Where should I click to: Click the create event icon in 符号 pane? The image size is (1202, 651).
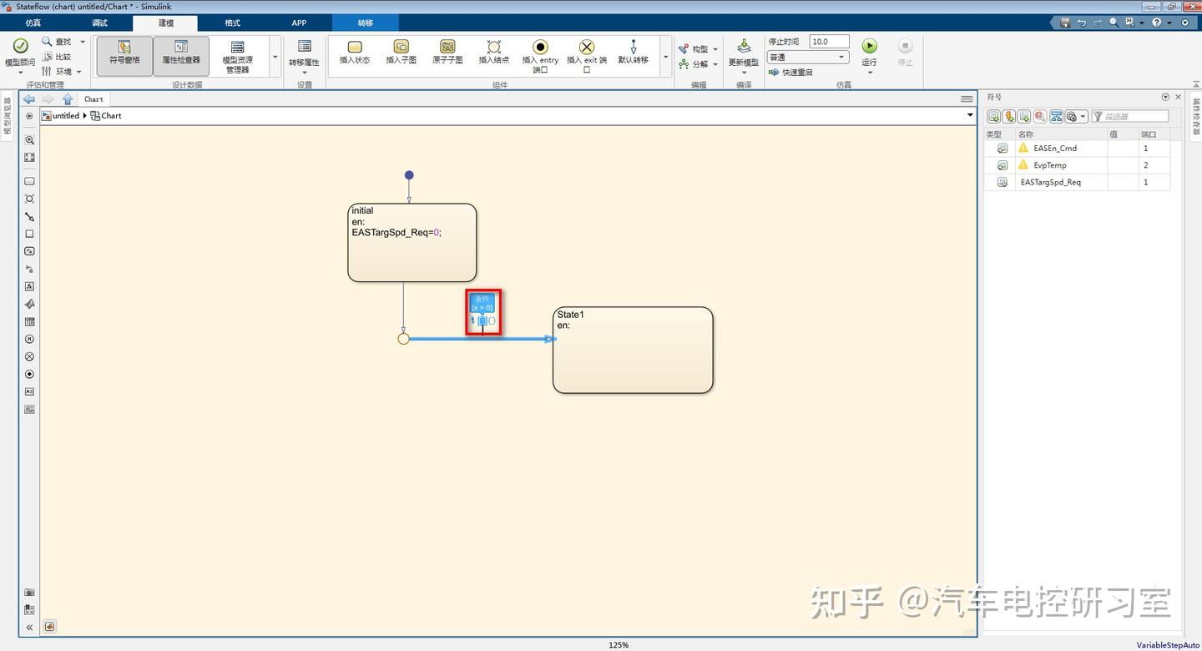(1009, 117)
